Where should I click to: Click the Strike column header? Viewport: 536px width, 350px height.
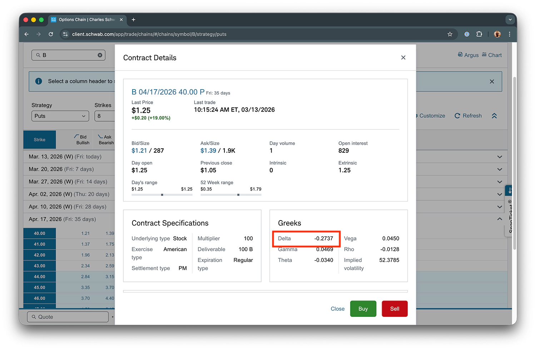point(40,140)
